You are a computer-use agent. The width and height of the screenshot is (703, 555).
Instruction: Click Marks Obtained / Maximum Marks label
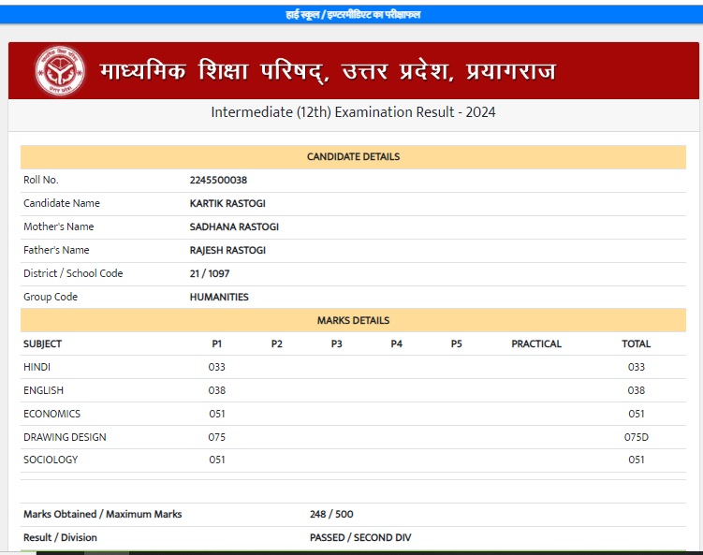tap(103, 514)
